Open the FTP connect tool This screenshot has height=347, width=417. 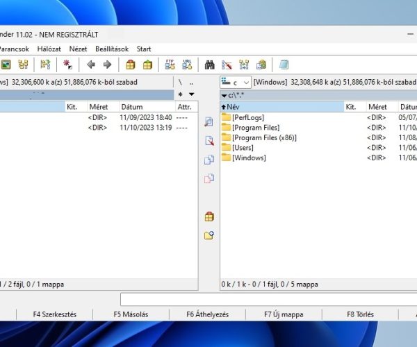tap(170, 65)
